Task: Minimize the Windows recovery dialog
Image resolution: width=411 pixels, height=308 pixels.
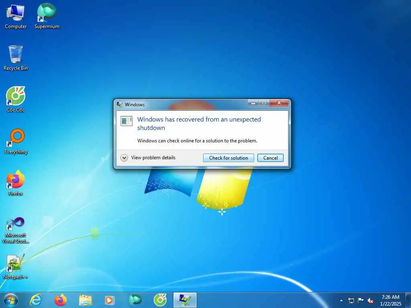Action: pyautogui.click(x=253, y=103)
